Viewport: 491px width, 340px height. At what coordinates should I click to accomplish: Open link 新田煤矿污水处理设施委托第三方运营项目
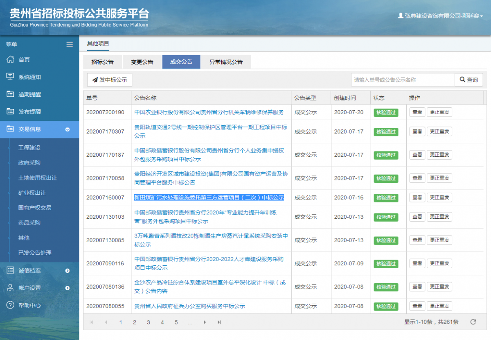(x=209, y=198)
